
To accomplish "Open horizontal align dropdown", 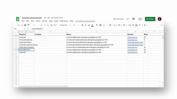I will coord(111,25).
